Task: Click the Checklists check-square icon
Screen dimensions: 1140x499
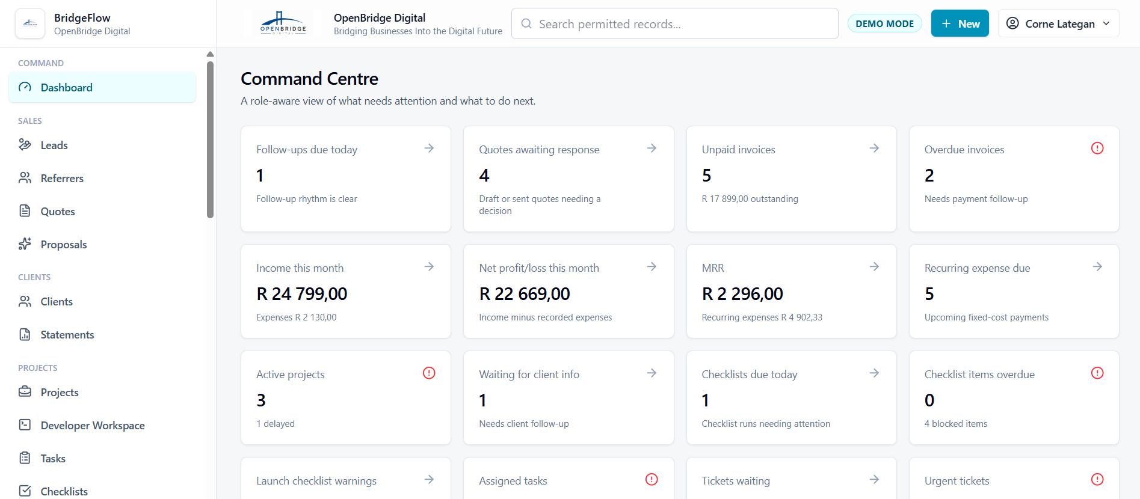Action: [x=25, y=491]
